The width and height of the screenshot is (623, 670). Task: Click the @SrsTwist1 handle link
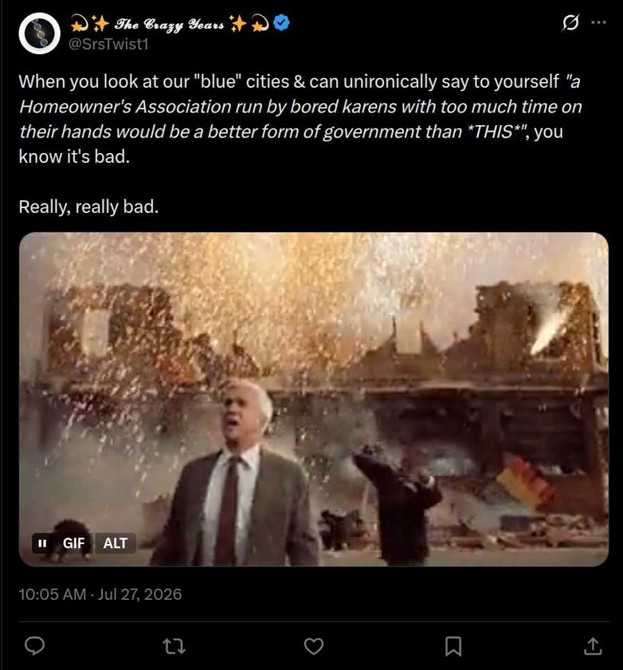[109, 44]
